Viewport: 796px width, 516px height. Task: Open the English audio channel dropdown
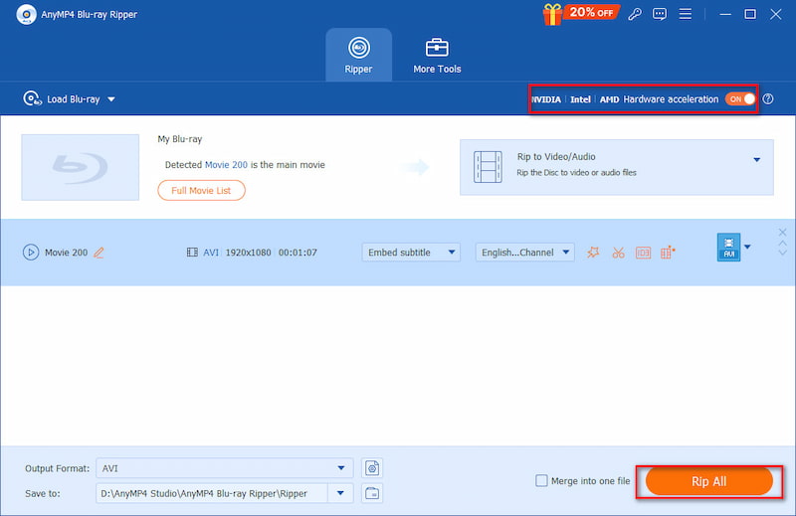(524, 253)
